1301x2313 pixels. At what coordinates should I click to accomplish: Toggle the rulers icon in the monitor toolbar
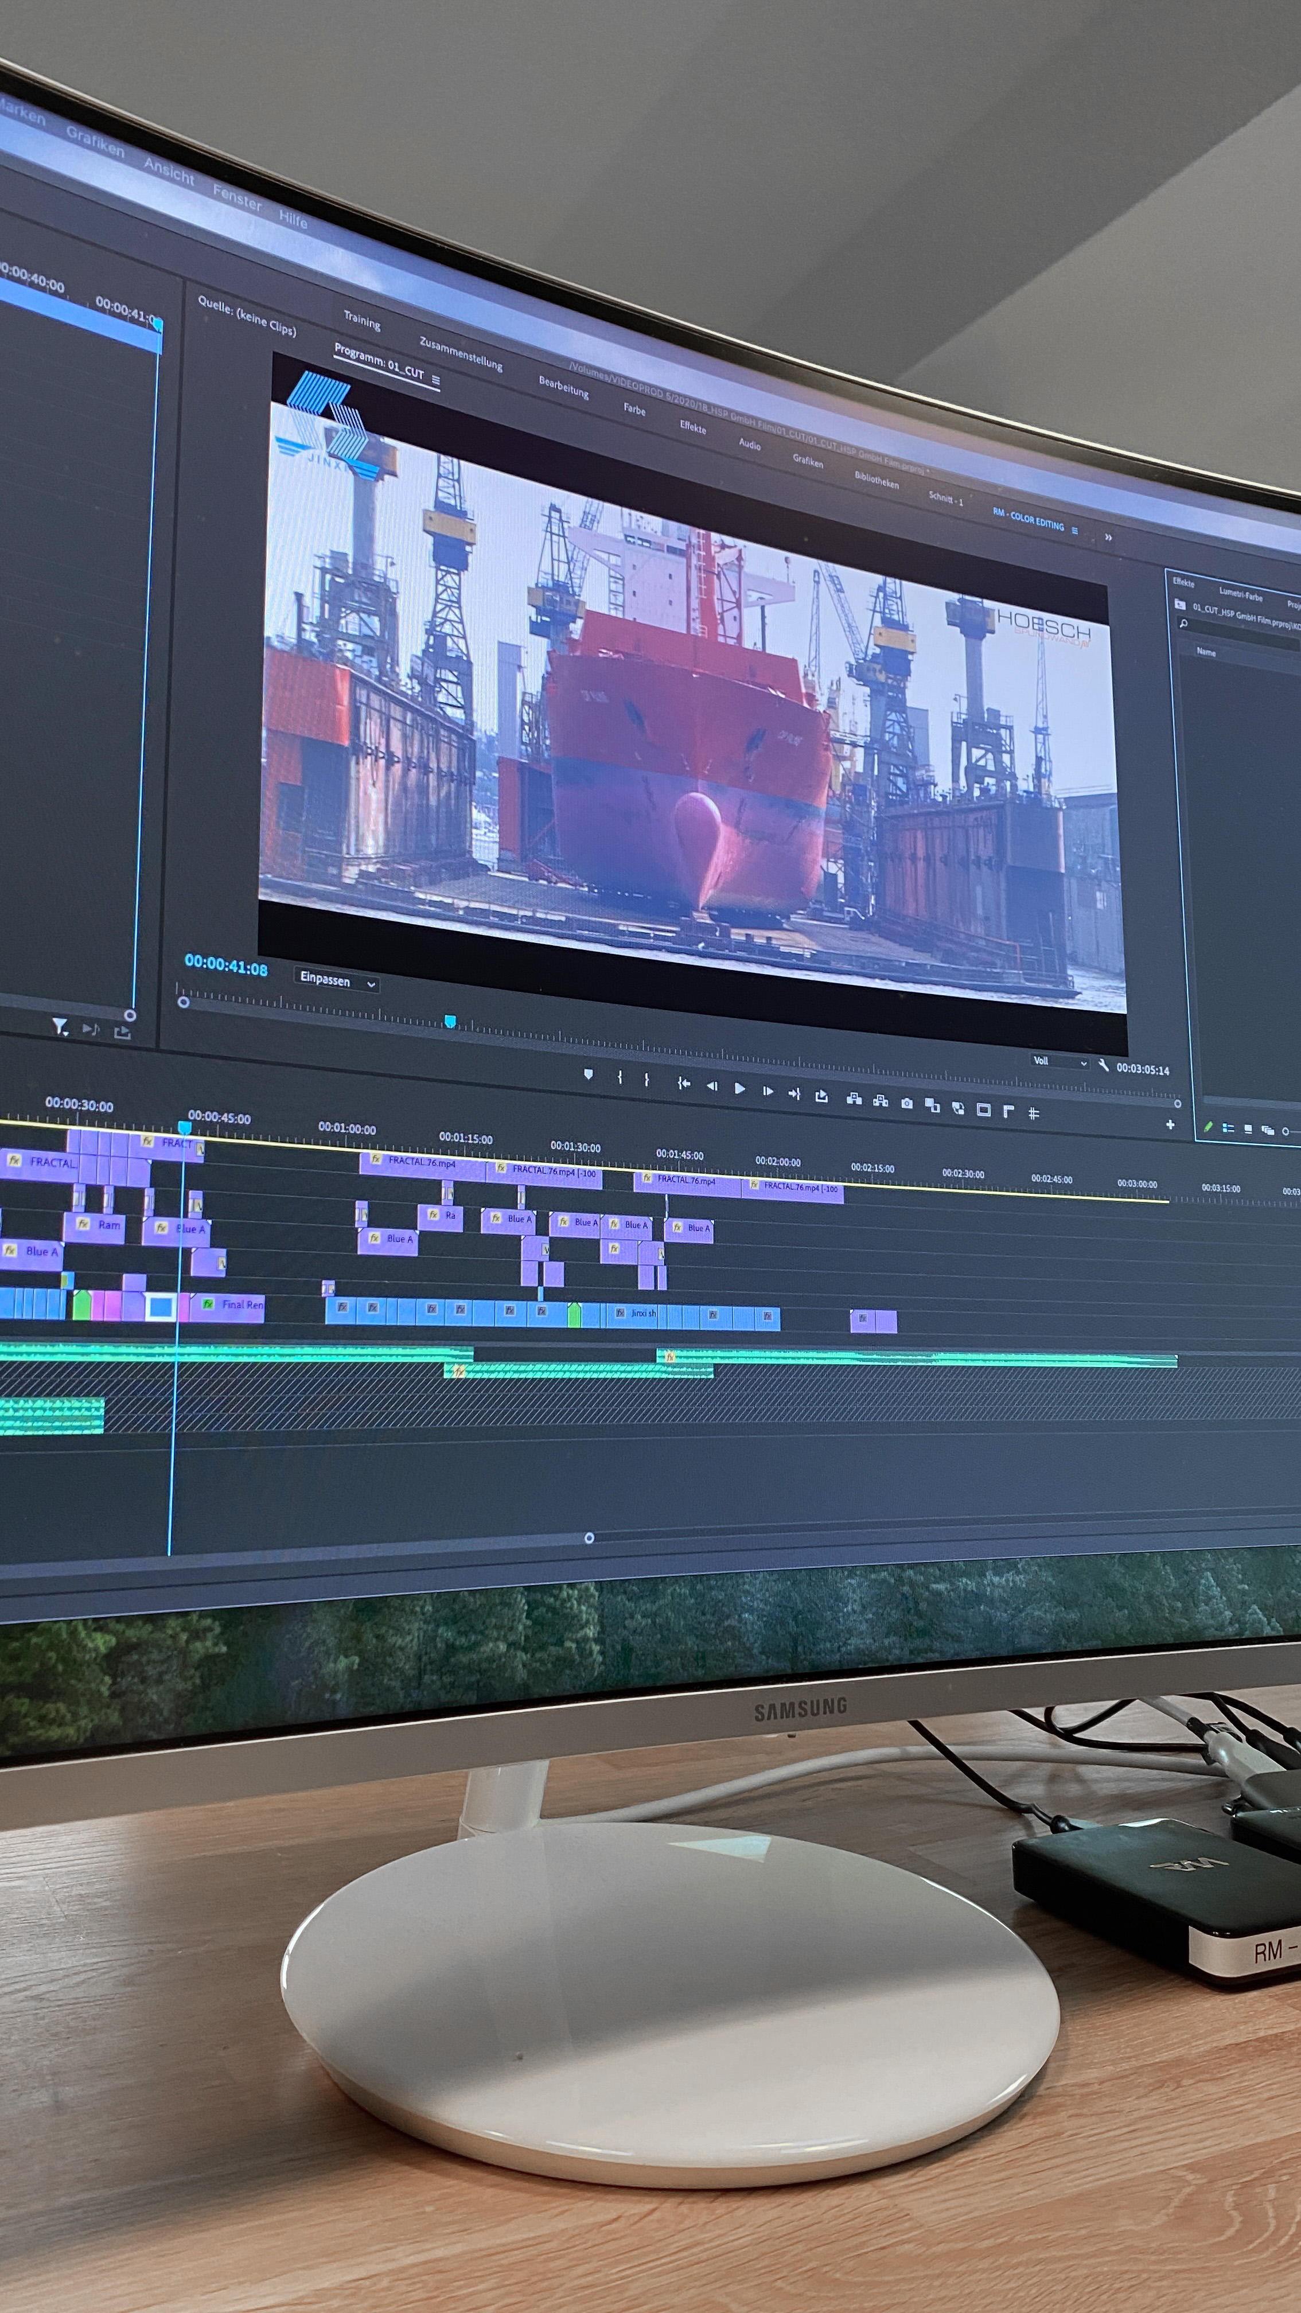[x=1008, y=1112]
